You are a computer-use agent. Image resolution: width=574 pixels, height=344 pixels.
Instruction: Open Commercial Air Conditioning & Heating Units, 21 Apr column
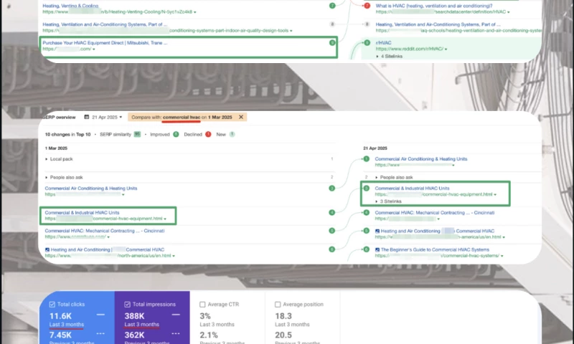[421, 159]
